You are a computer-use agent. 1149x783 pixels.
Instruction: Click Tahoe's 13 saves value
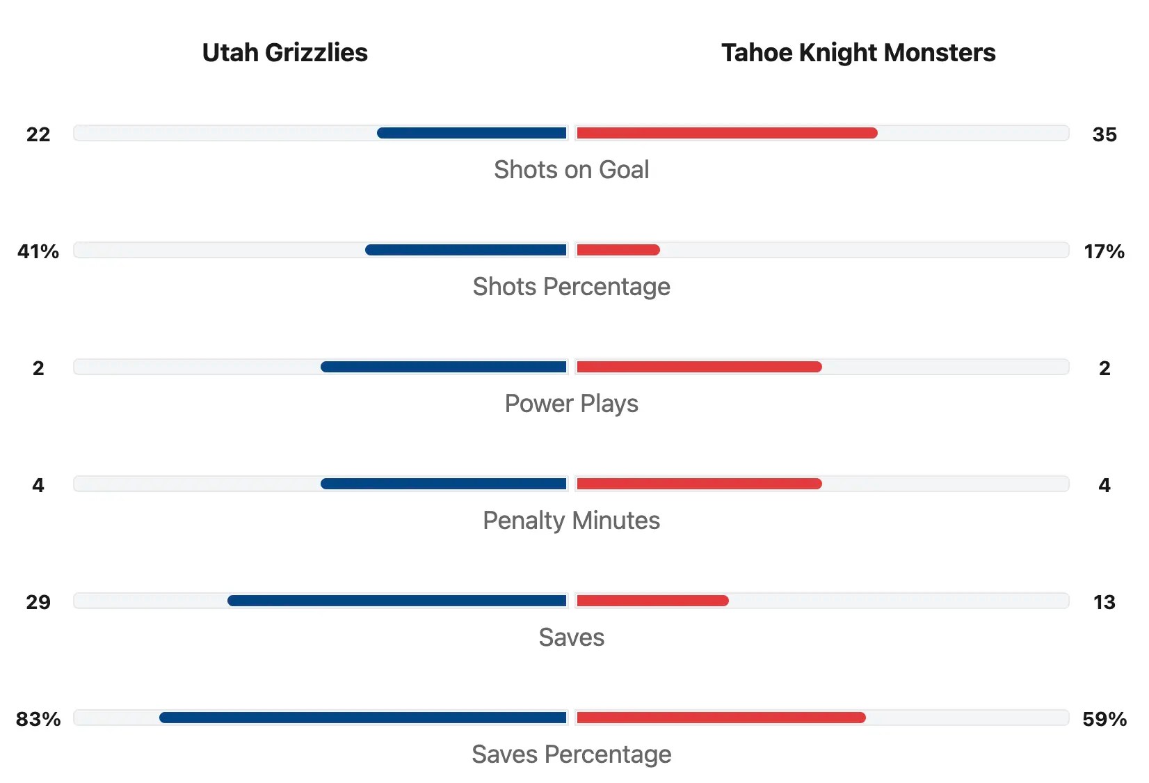(1104, 602)
